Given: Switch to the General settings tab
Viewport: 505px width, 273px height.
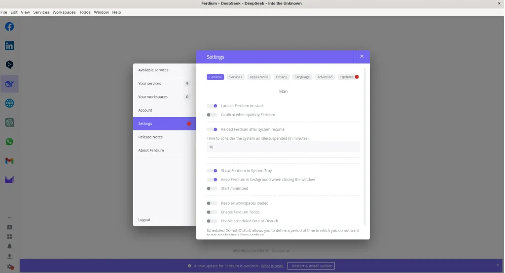Looking at the screenshot, I should 215,77.
